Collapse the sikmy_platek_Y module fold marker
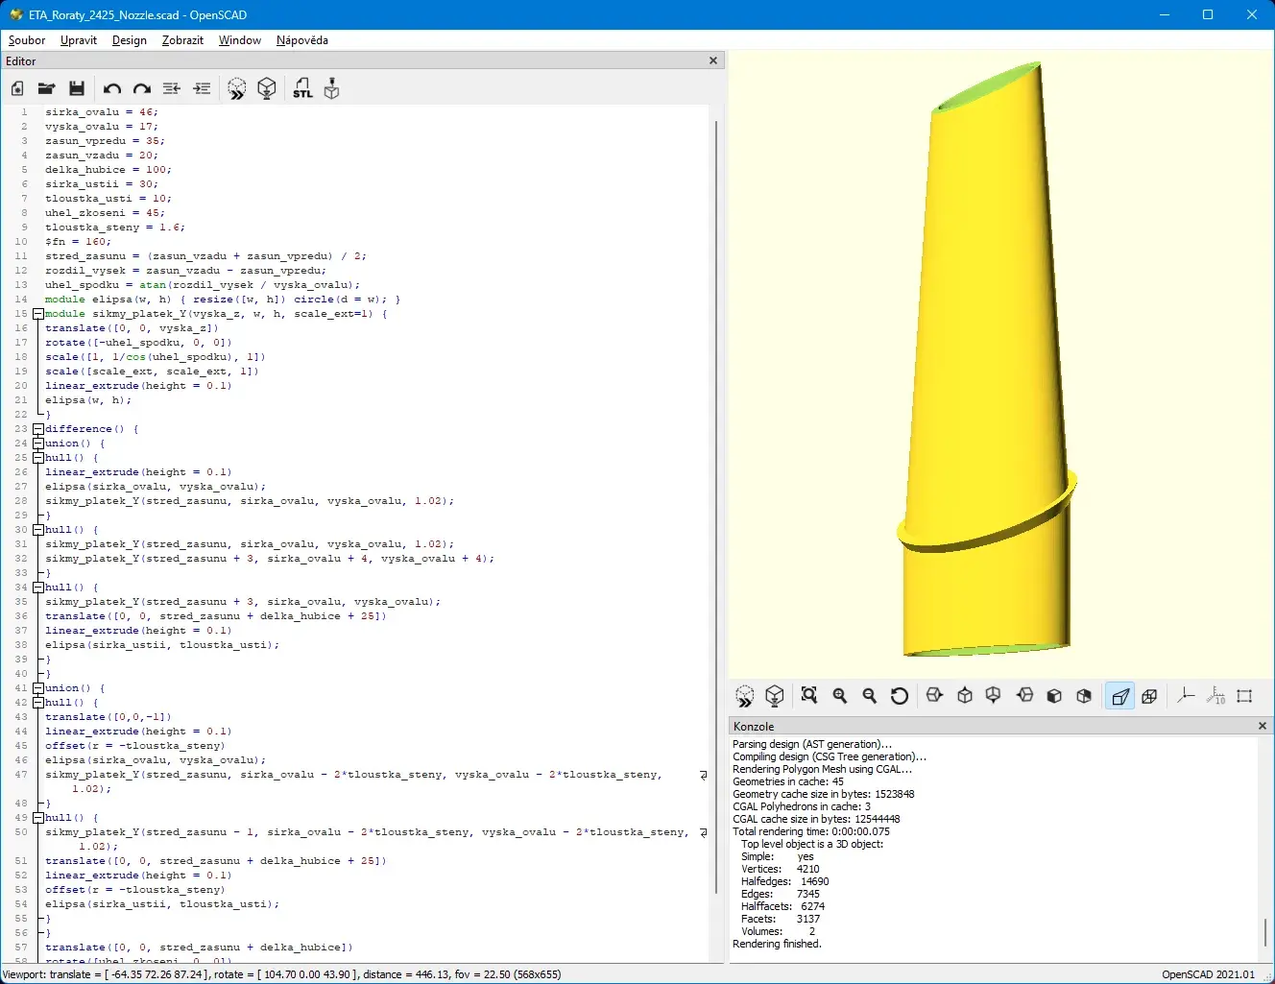This screenshot has width=1275, height=984. point(38,314)
